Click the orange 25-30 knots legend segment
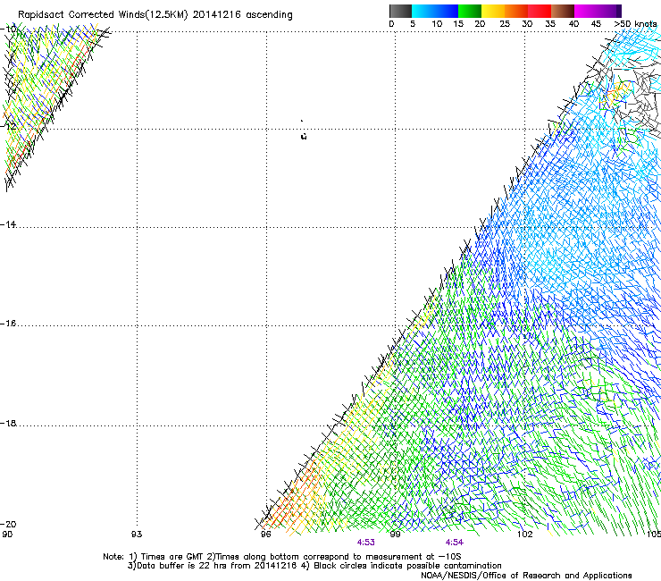The width and height of the screenshot is (661, 581). pos(516,11)
